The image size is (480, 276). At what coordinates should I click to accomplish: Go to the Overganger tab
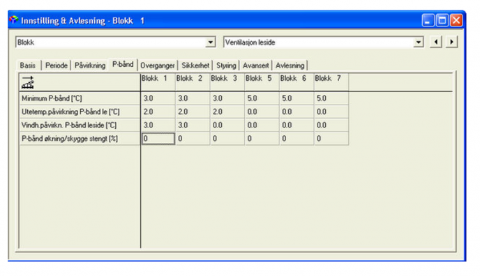point(158,66)
